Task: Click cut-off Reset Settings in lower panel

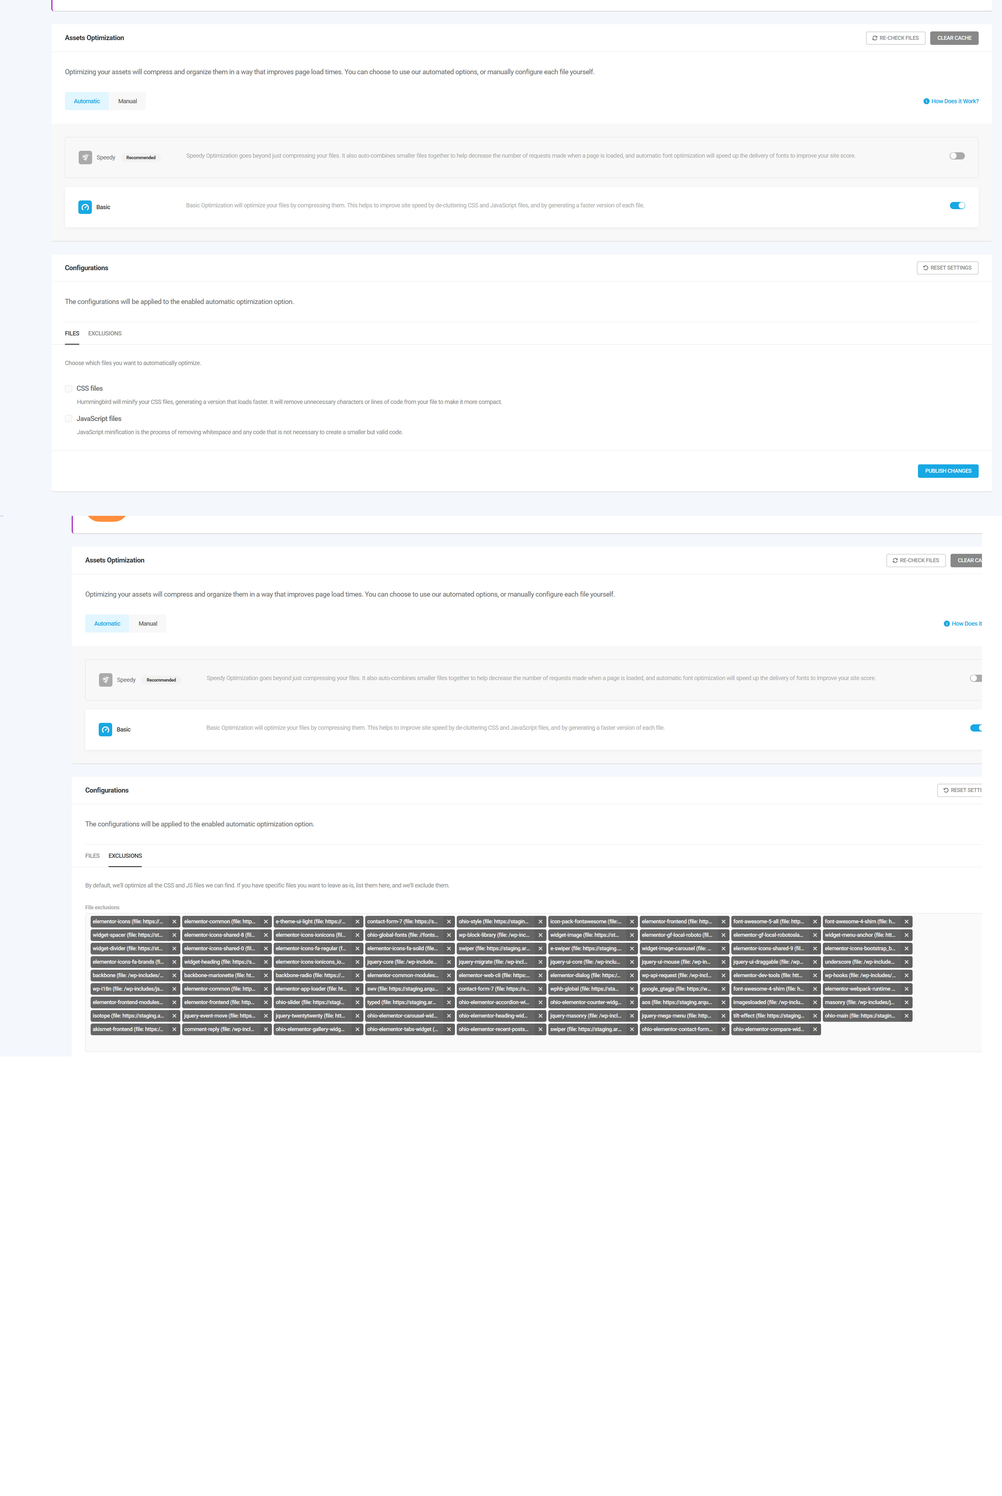Action: [960, 790]
